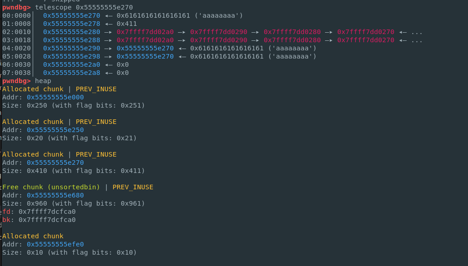This screenshot has height=266, width=468.
Task: Click address 0x55555555e298 in telescope row 05
Action: click(x=72, y=56)
